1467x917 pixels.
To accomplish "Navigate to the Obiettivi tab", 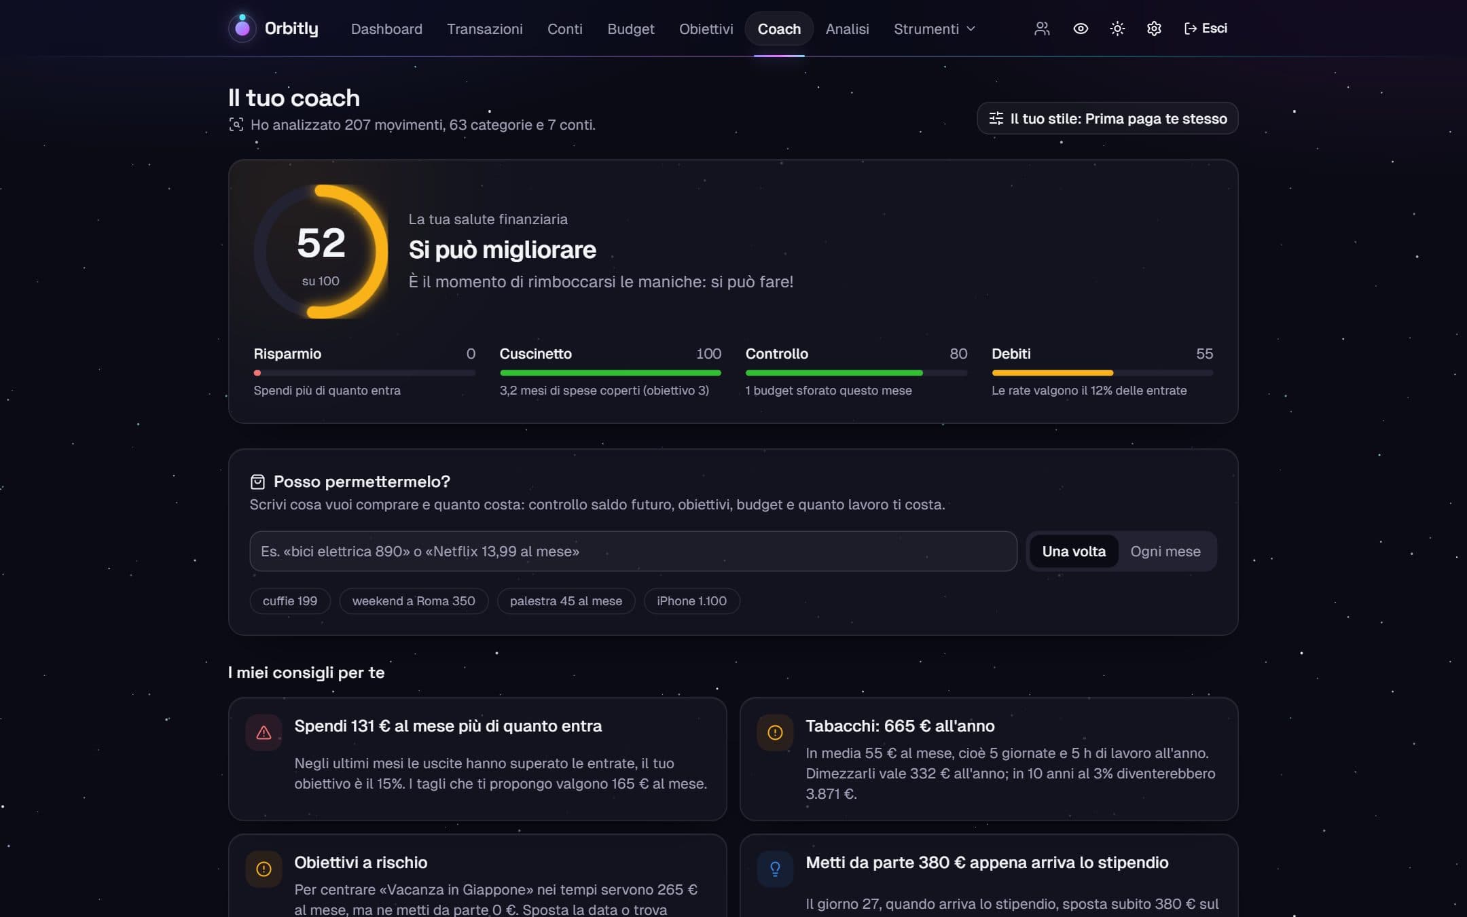I will 706,29.
